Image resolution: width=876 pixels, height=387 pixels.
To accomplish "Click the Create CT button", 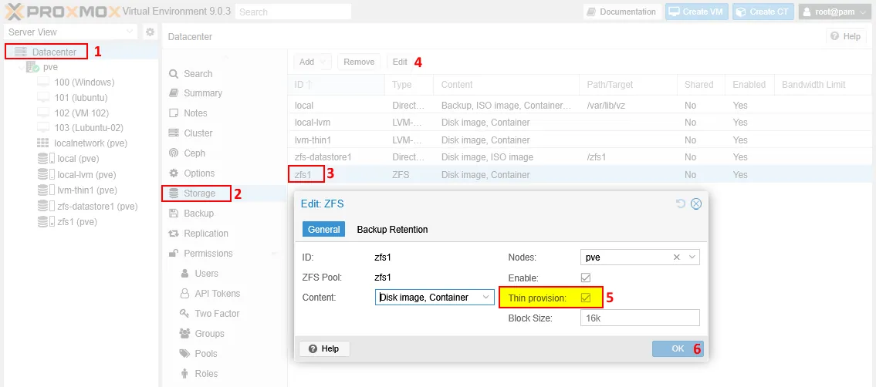I will pyautogui.click(x=763, y=12).
